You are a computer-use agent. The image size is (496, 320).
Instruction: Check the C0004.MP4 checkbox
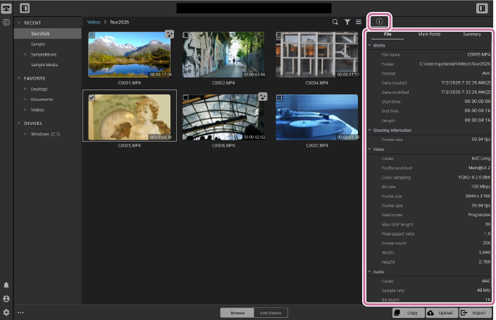click(x=279, y=35)
